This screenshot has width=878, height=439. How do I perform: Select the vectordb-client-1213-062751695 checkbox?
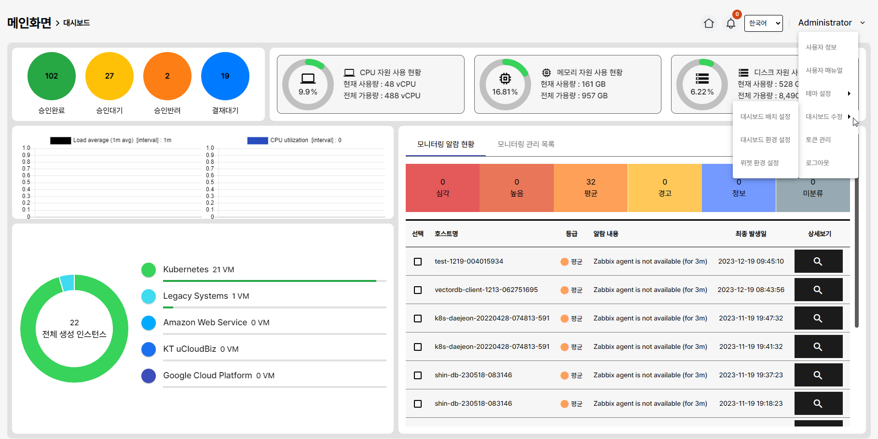tap(418, 290)
